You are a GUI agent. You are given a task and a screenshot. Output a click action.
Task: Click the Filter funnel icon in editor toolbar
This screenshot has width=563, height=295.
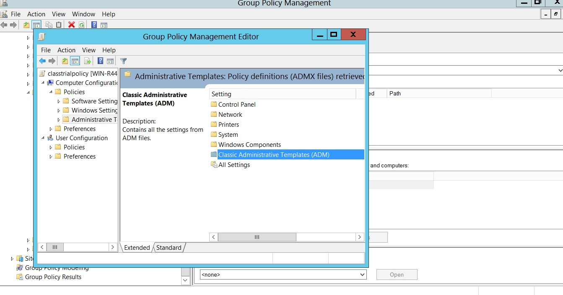click(x=123, y=61)
